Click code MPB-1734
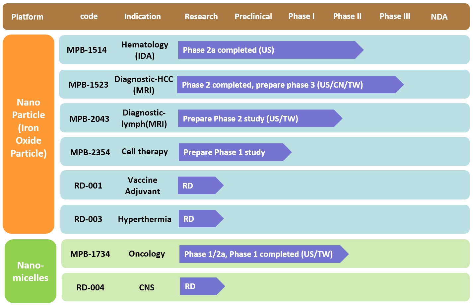This screenshot has width=473, height=306. tap(90, 254)
